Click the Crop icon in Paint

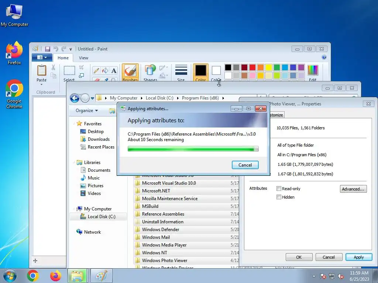click(82, 67)
